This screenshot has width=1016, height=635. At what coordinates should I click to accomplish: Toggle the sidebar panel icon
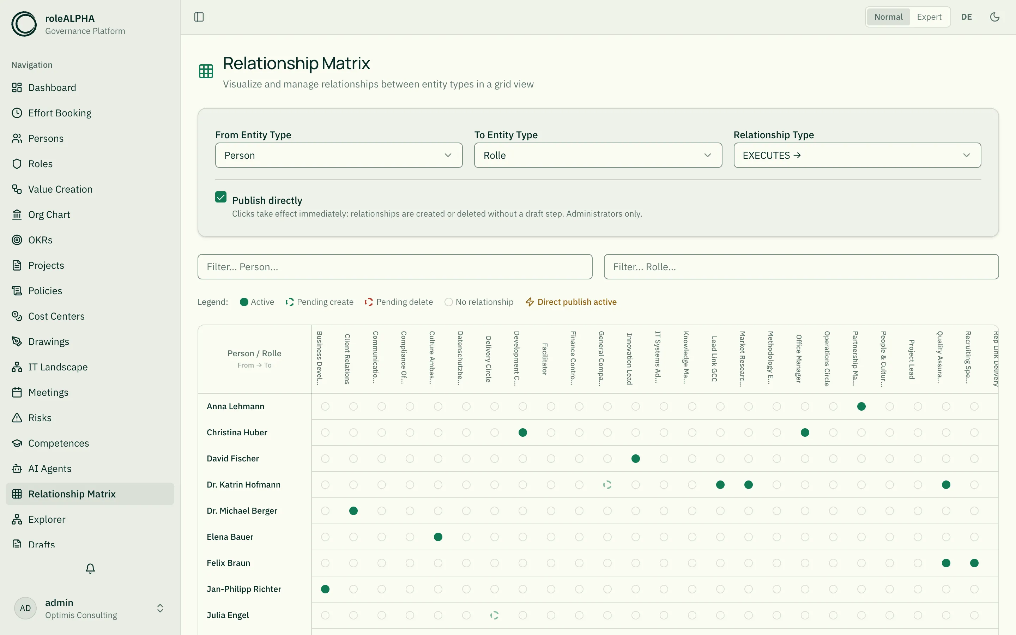(x=199, y=17)
